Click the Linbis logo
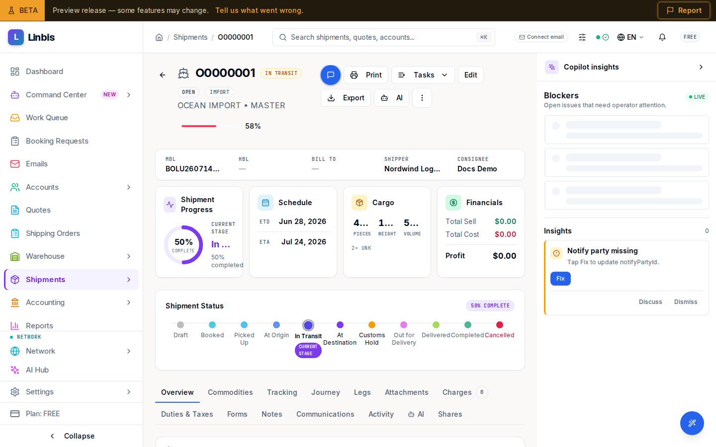Viewport: 716px width, 447px height. [x=31, y=37]
